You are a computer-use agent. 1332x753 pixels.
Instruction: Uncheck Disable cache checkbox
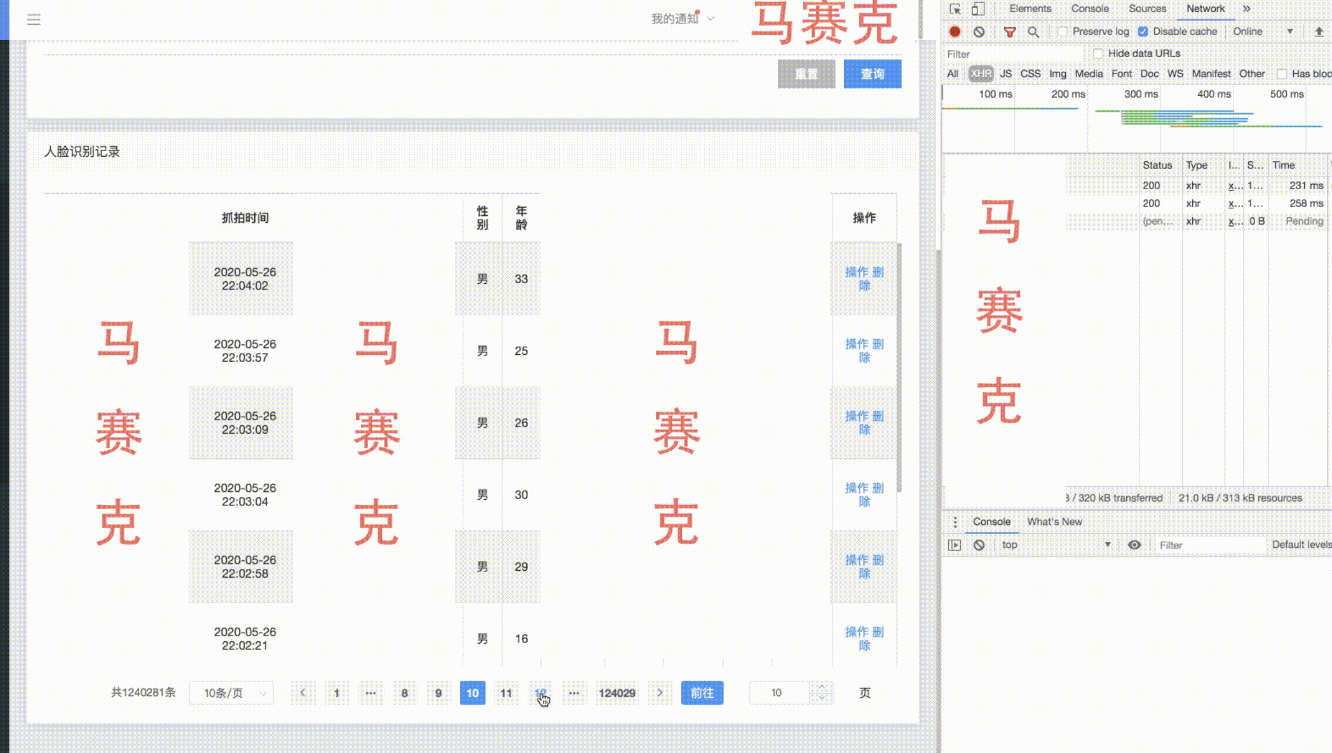(1143, 31)
